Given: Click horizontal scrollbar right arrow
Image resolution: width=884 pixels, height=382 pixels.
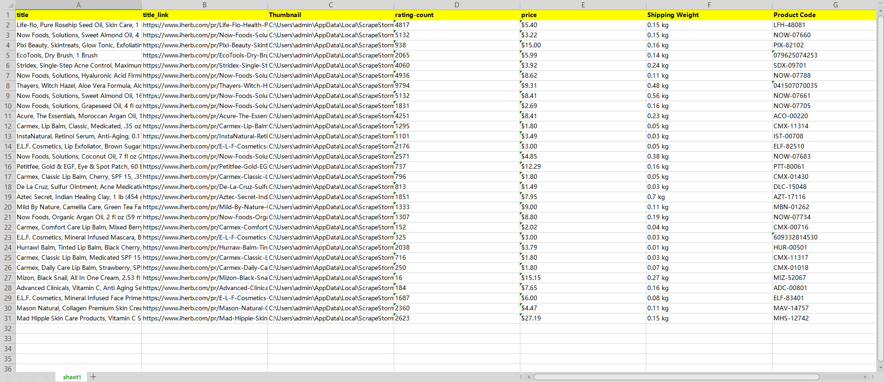Looking at the screenshot, I should click(x=865, y=377).
